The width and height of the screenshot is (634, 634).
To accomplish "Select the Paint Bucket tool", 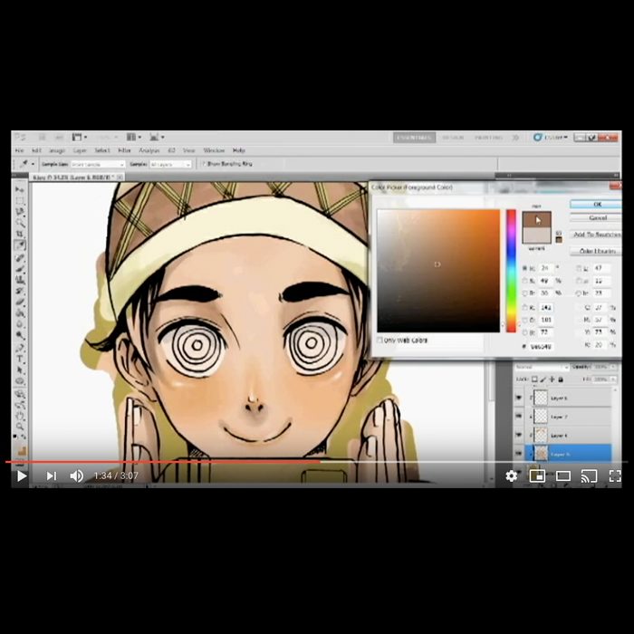I will (19, 313).
